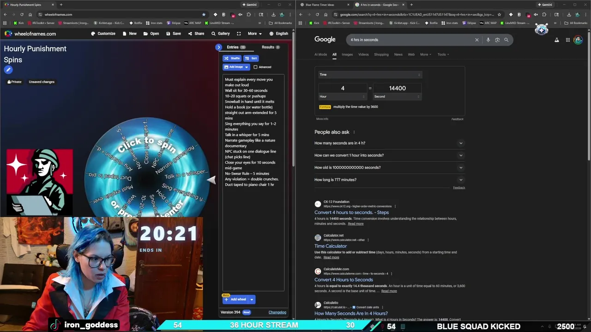
Task: Switch to the Results tab
Action: pyautogui.click(x=271, y=47)
